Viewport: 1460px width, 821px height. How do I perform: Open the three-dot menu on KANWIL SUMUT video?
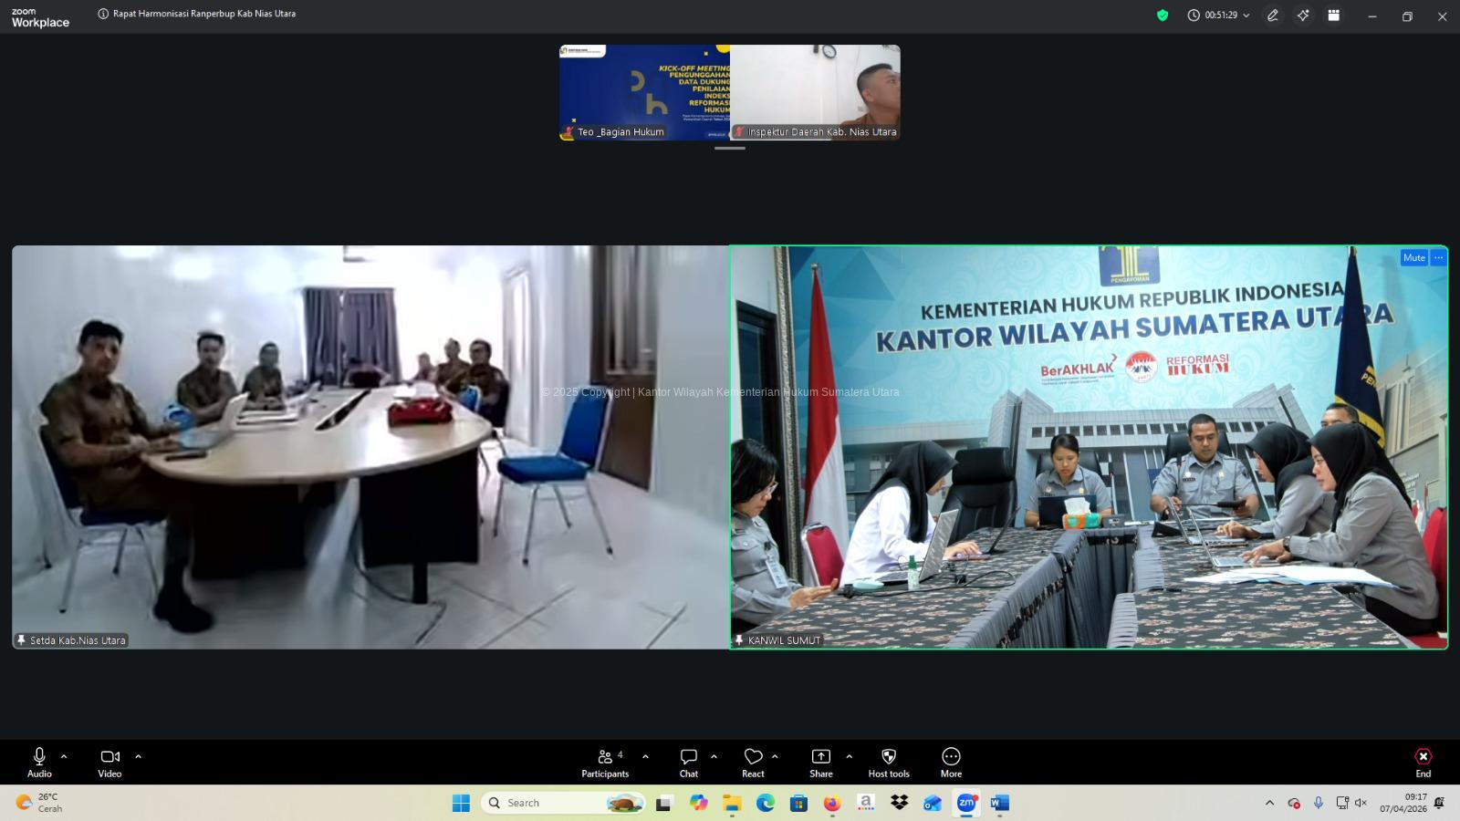1439,258
